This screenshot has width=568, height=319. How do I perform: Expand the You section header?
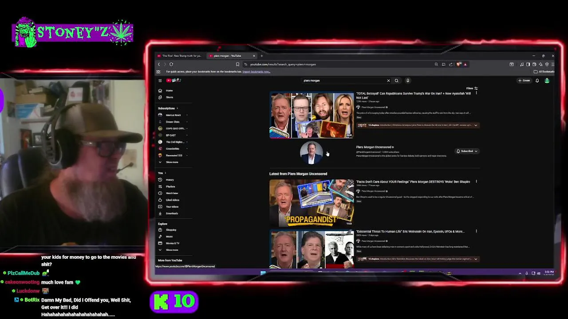(x=162, y=173)
